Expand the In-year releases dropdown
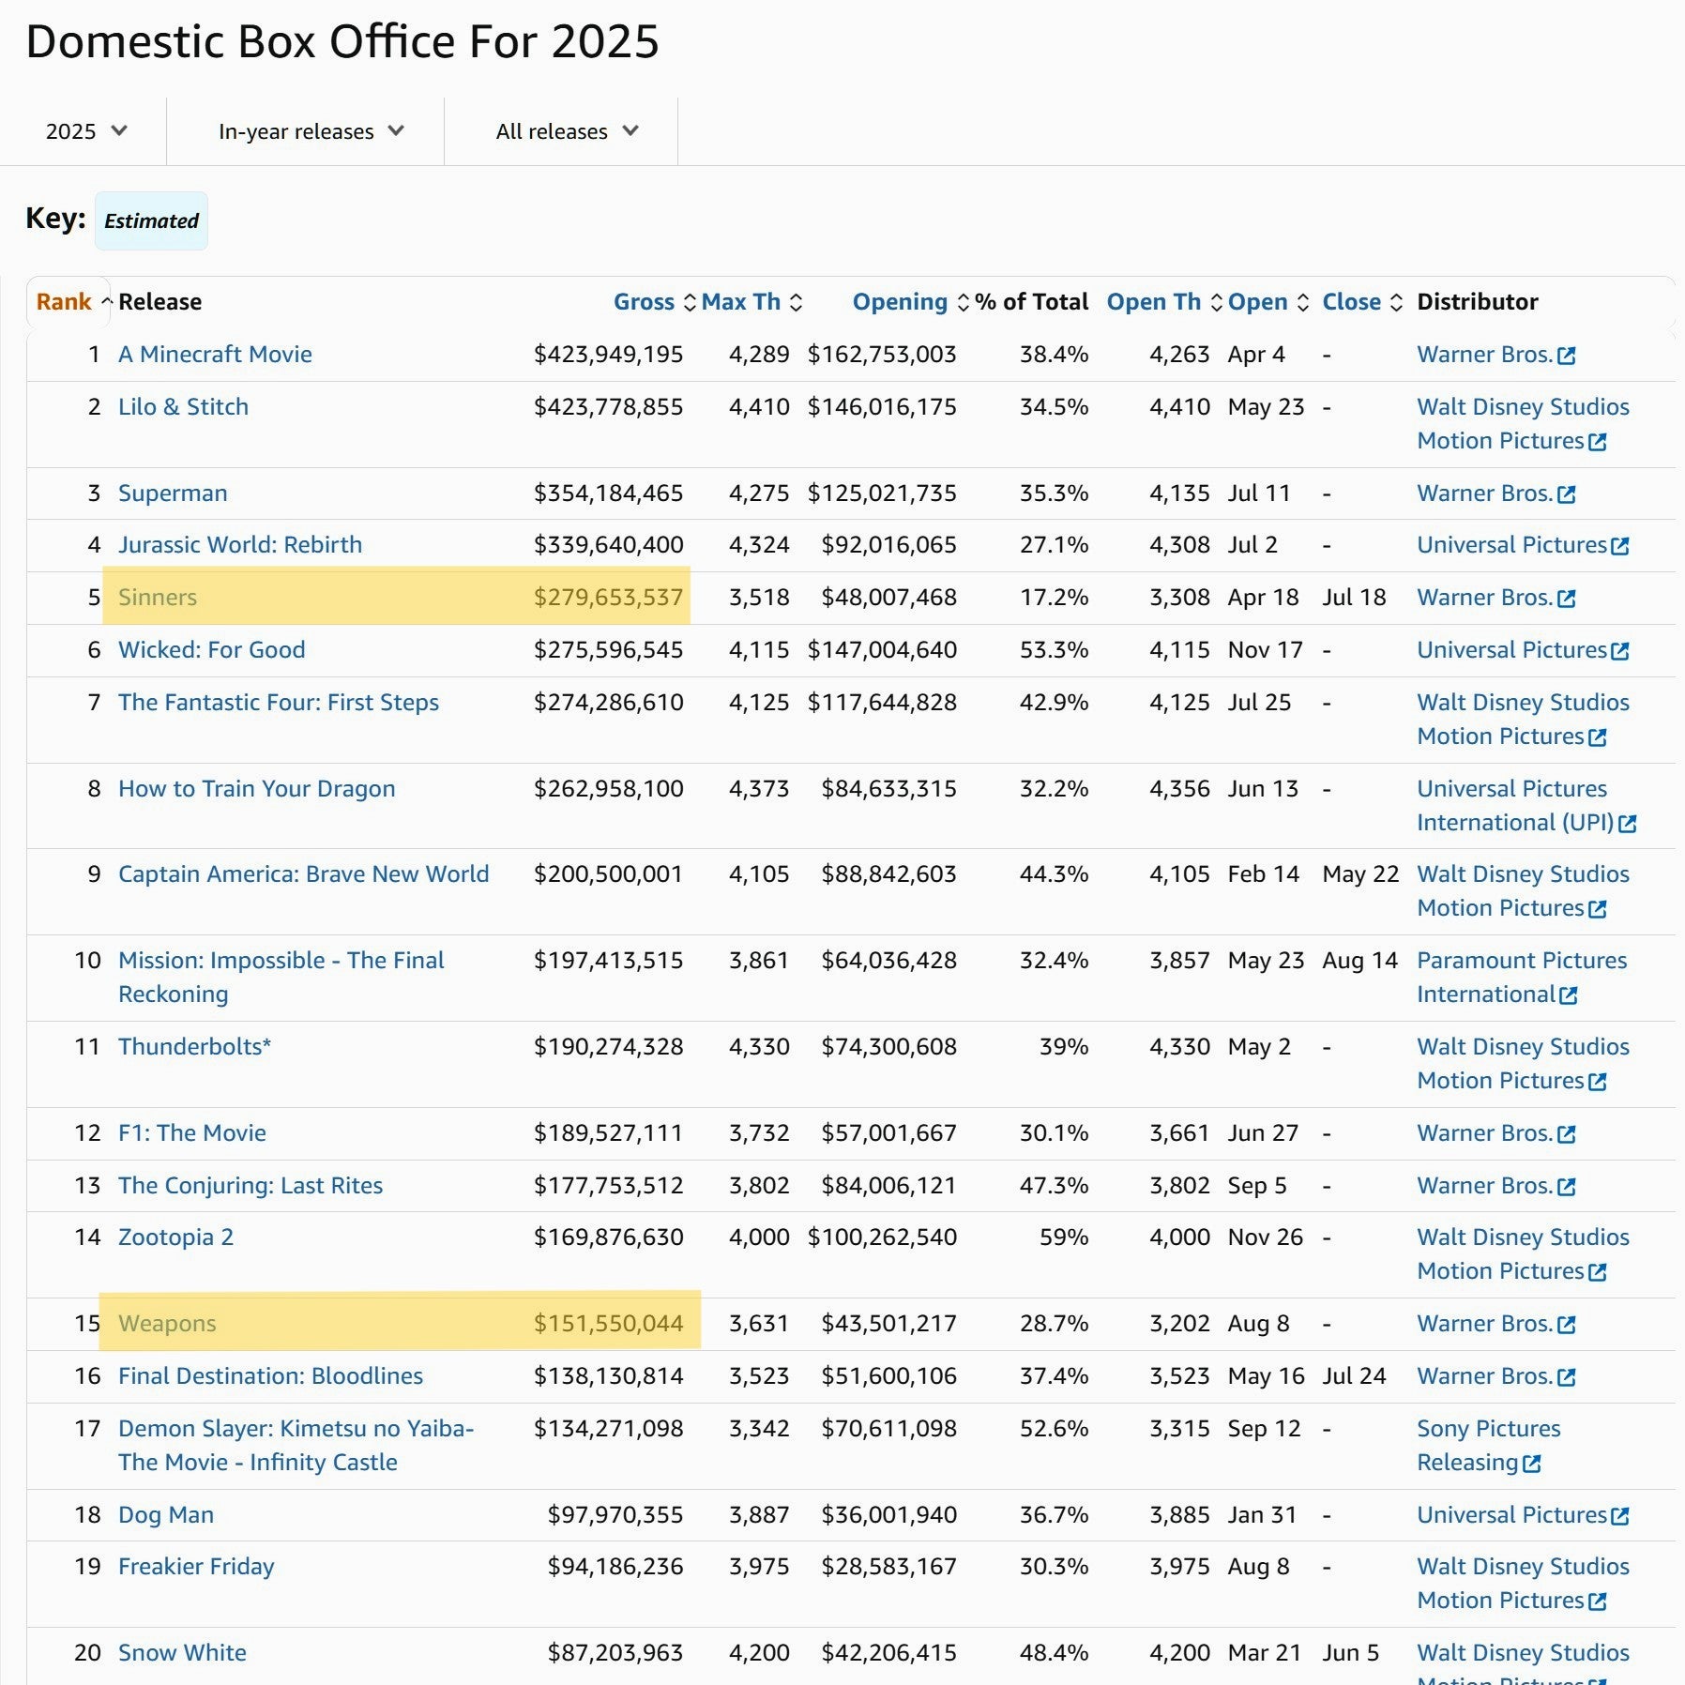This screenshot has width=1685, height=1685. pos(310,131)
